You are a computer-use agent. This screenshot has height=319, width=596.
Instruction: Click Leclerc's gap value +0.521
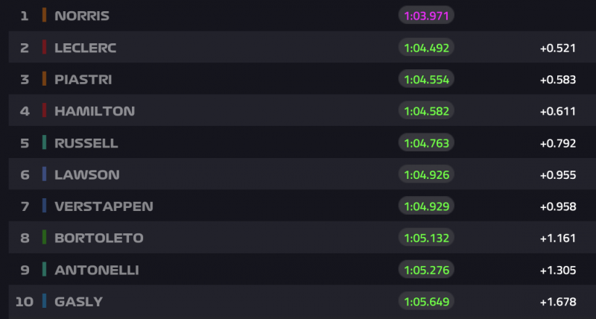pos(557,48)
